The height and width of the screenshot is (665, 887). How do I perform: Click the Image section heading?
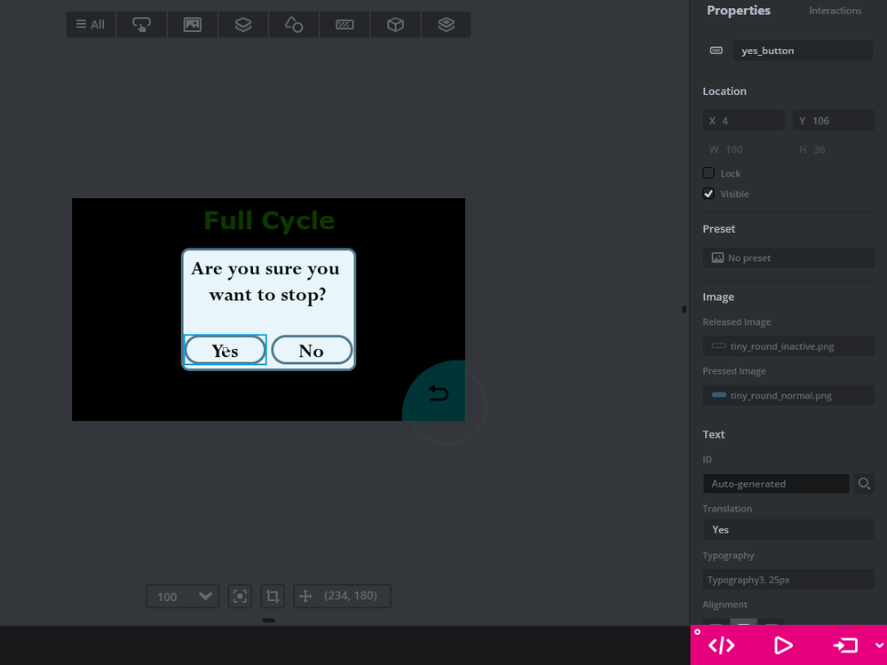pyautogui.click(x=718, y=297)
